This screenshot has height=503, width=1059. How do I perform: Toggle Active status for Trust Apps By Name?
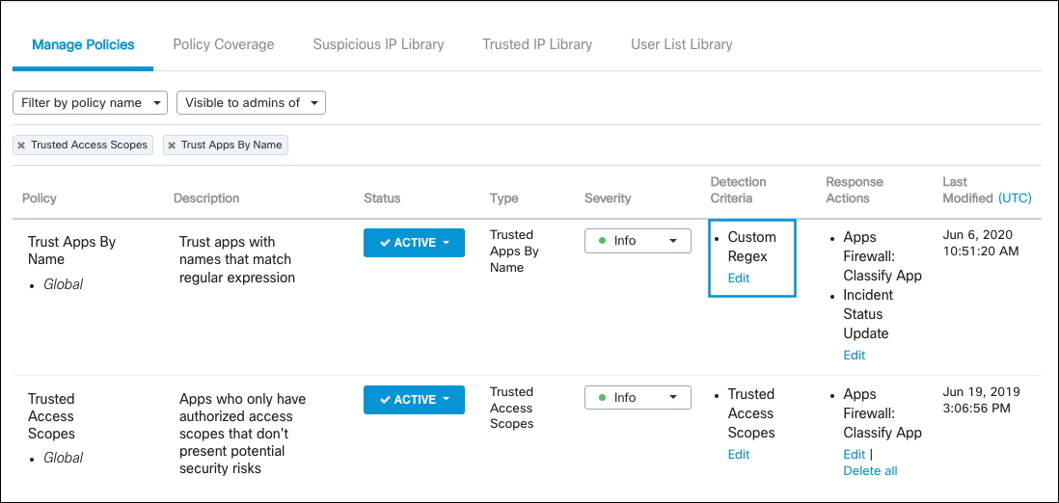tap(414, 243)
